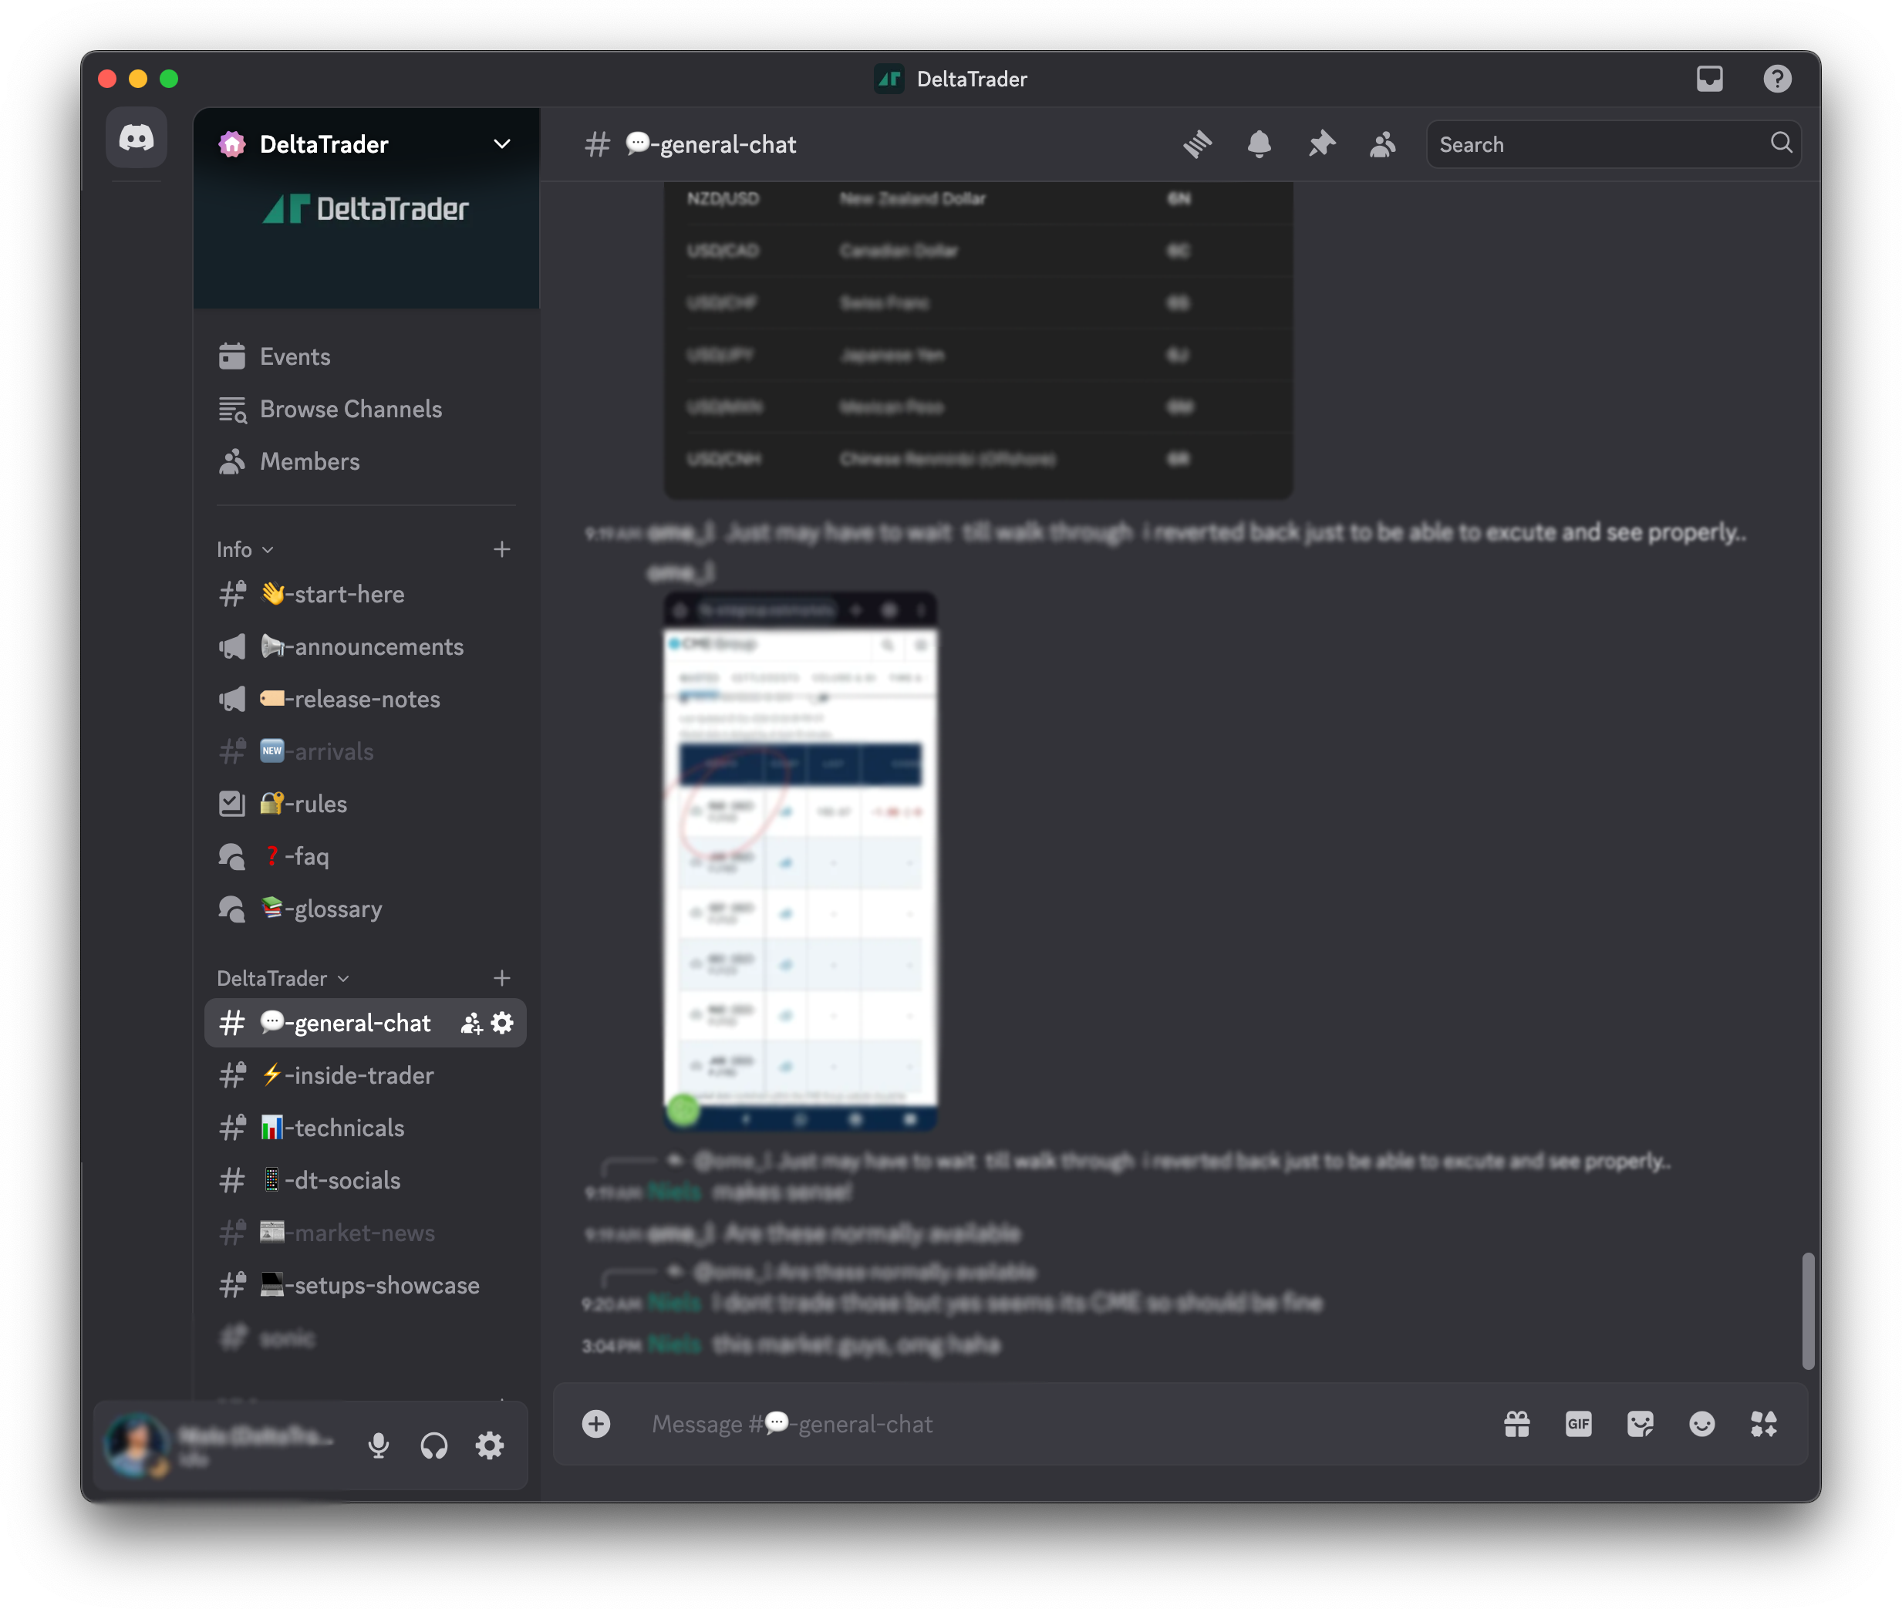Open the emoji picker
Image resolution: width=1902 pixels, height=1609 pixels.
pos(1702,1424)
